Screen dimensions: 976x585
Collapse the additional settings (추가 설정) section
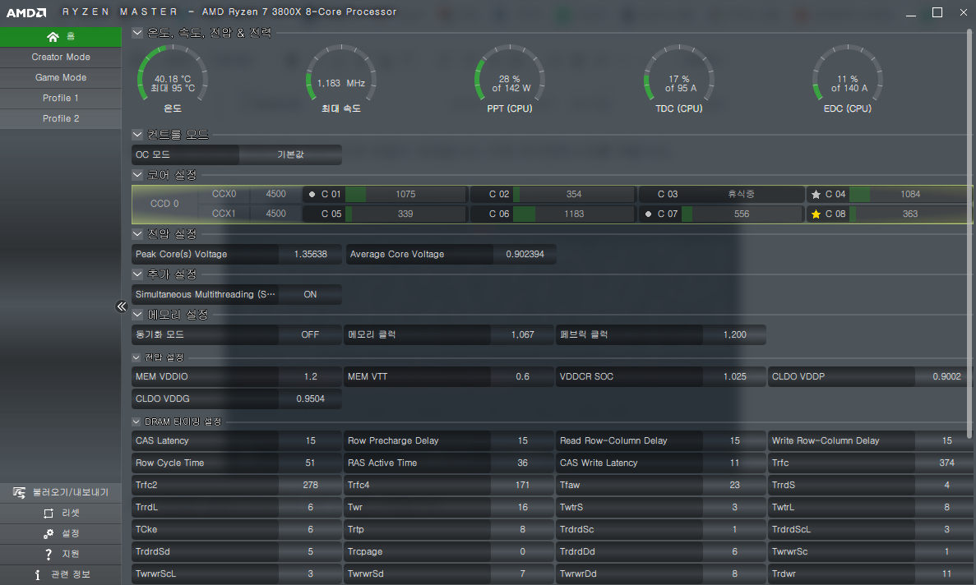(x=137, y=274)
